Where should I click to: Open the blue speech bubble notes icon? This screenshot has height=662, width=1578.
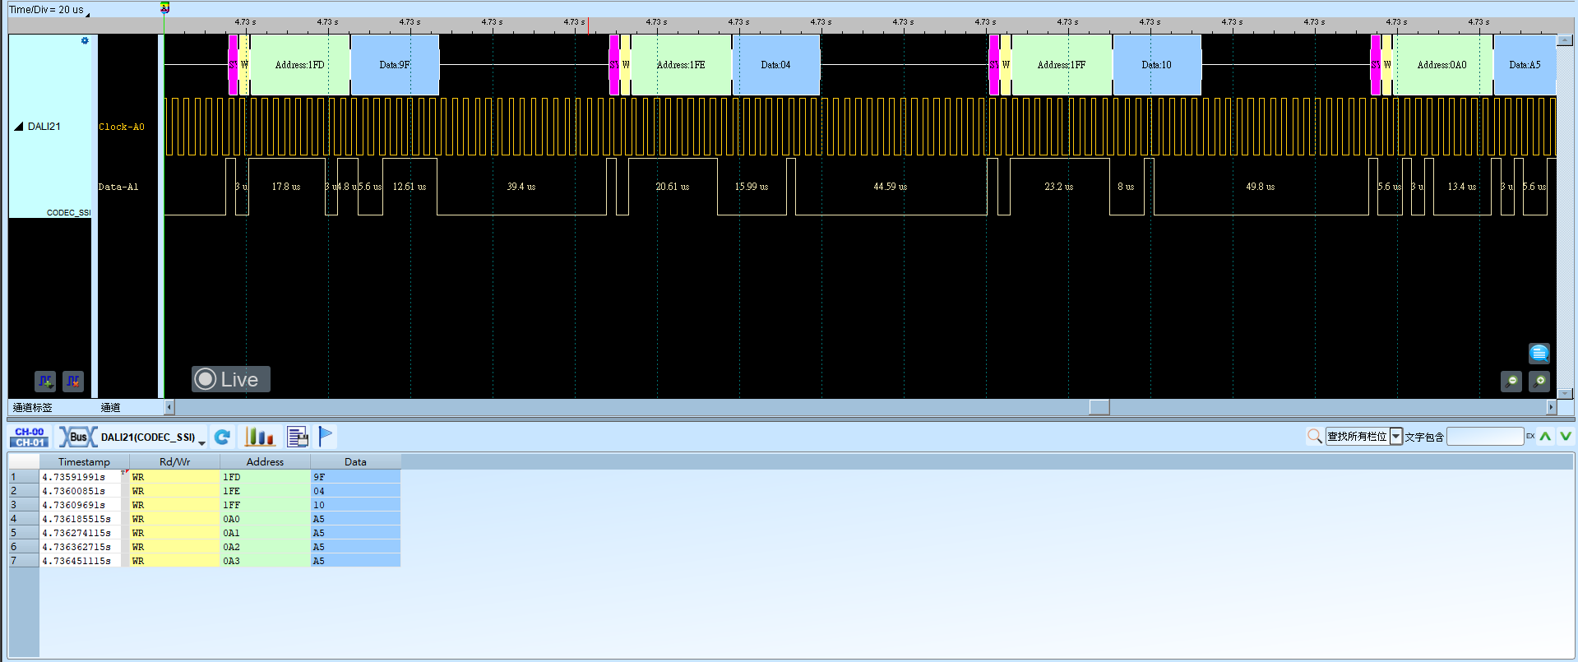[1539, 354]
